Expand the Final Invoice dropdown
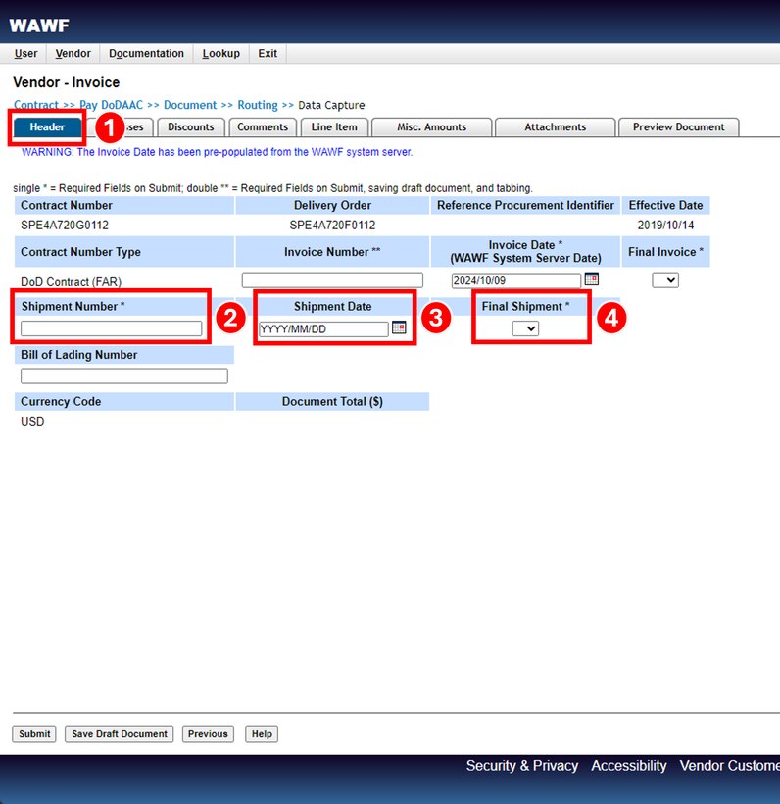This screenshot has height=804, width=780. pos(665,280)
